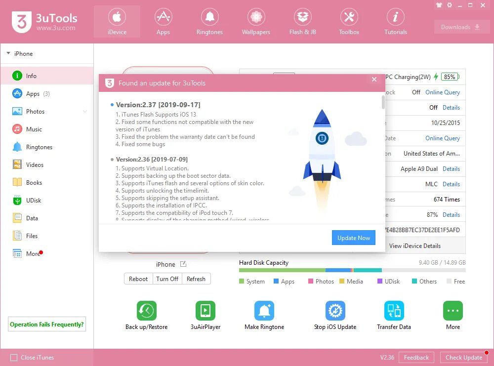
Task: Close the update dialog
Action: (x=374, y=80)
